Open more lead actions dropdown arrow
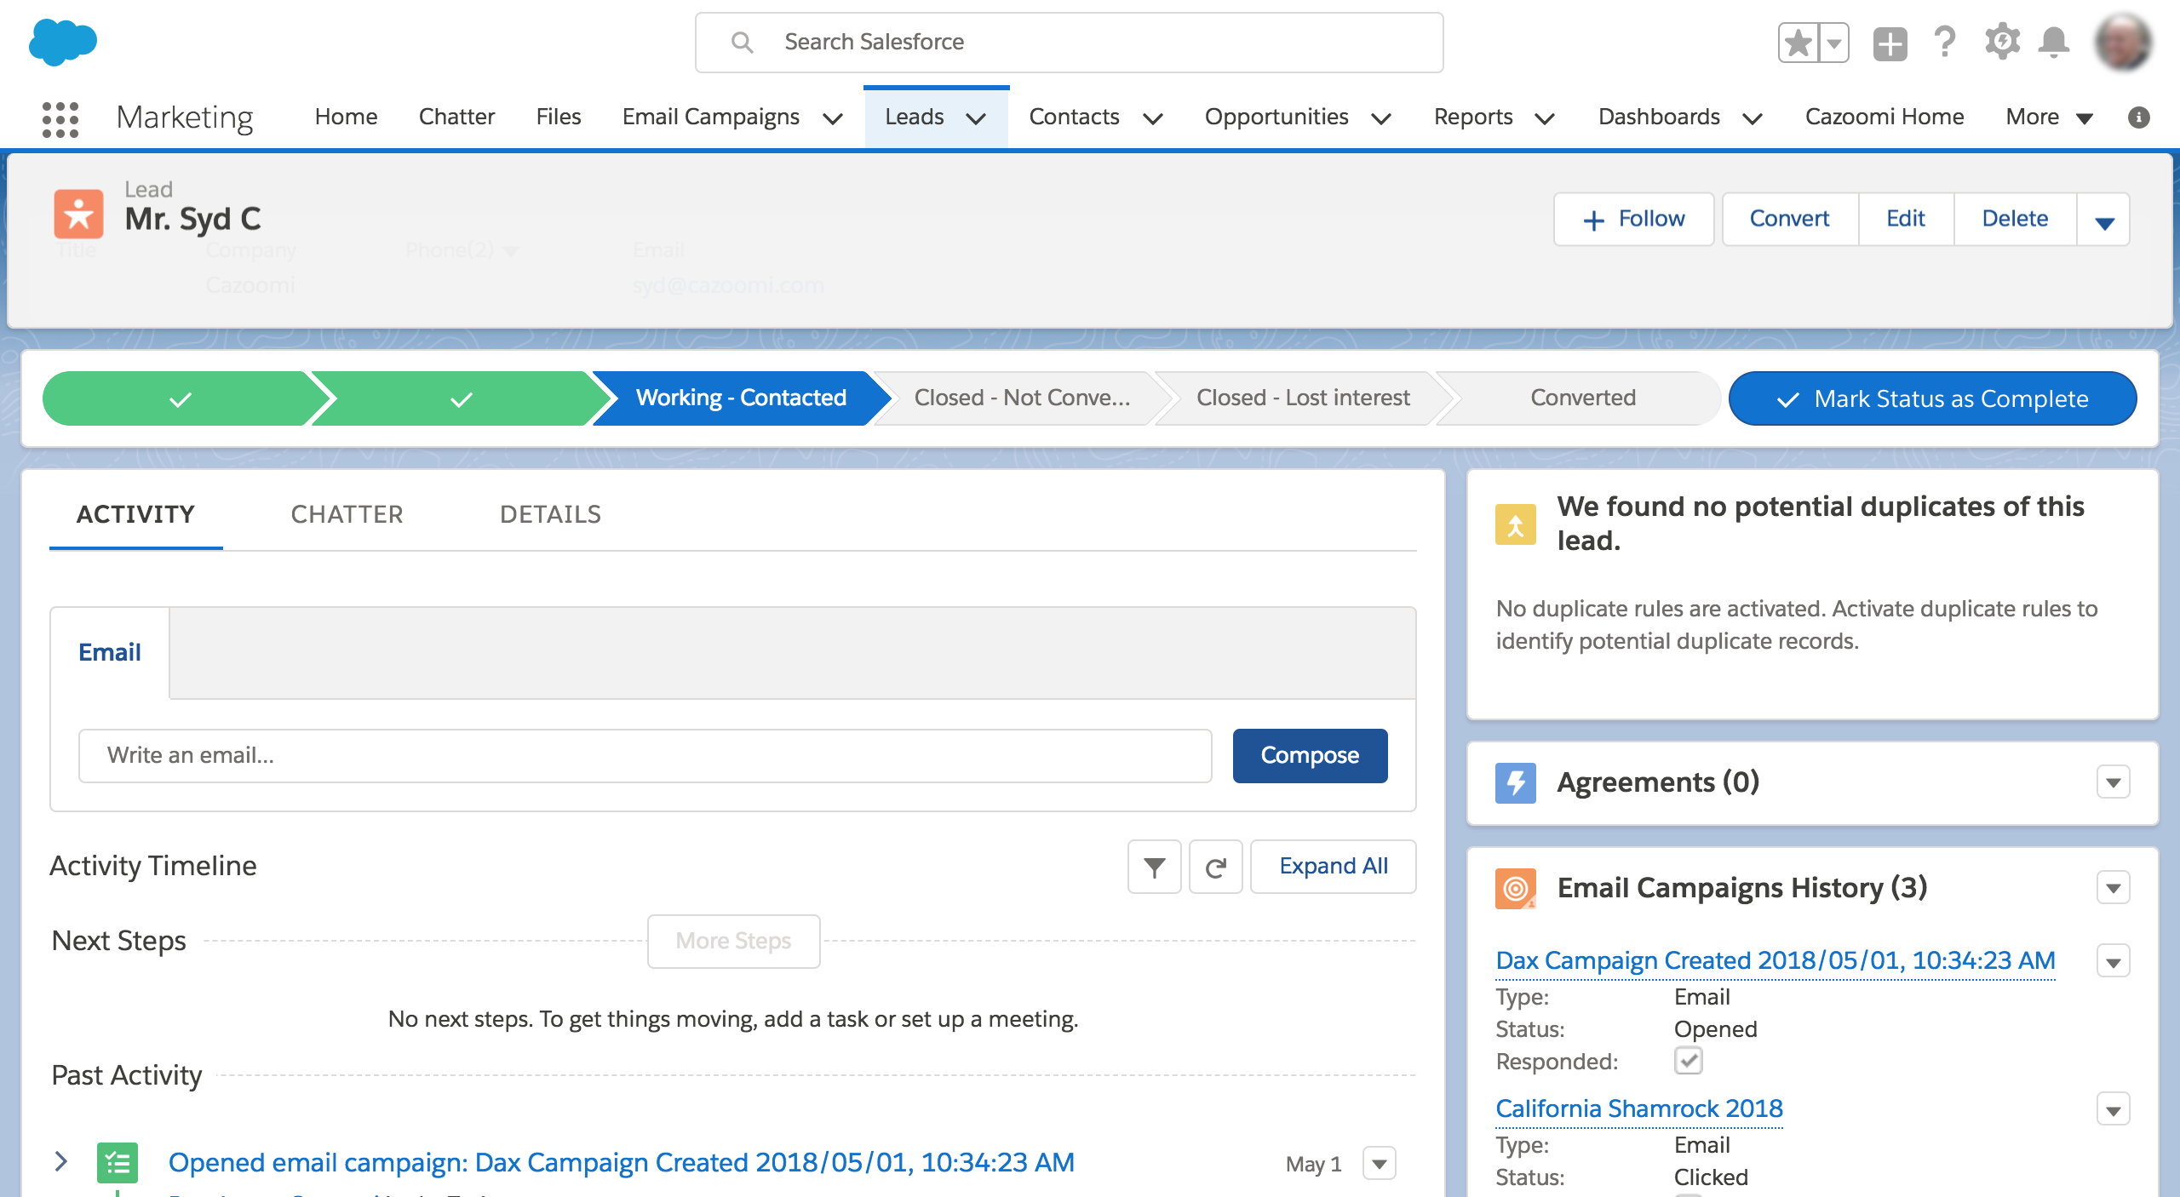The width and height of the screenshot is (2180, 1197). pyautogui.click(x=2104, y=220)
